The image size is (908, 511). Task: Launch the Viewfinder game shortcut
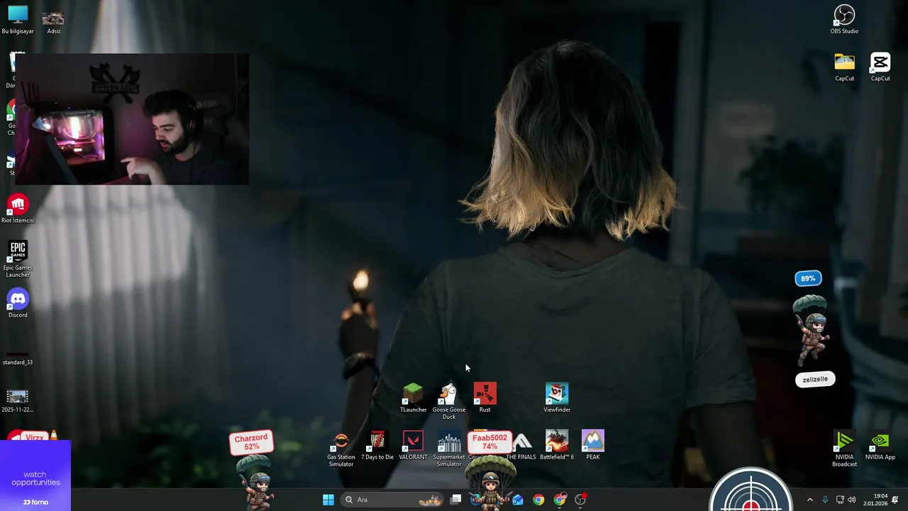[557, 397]
